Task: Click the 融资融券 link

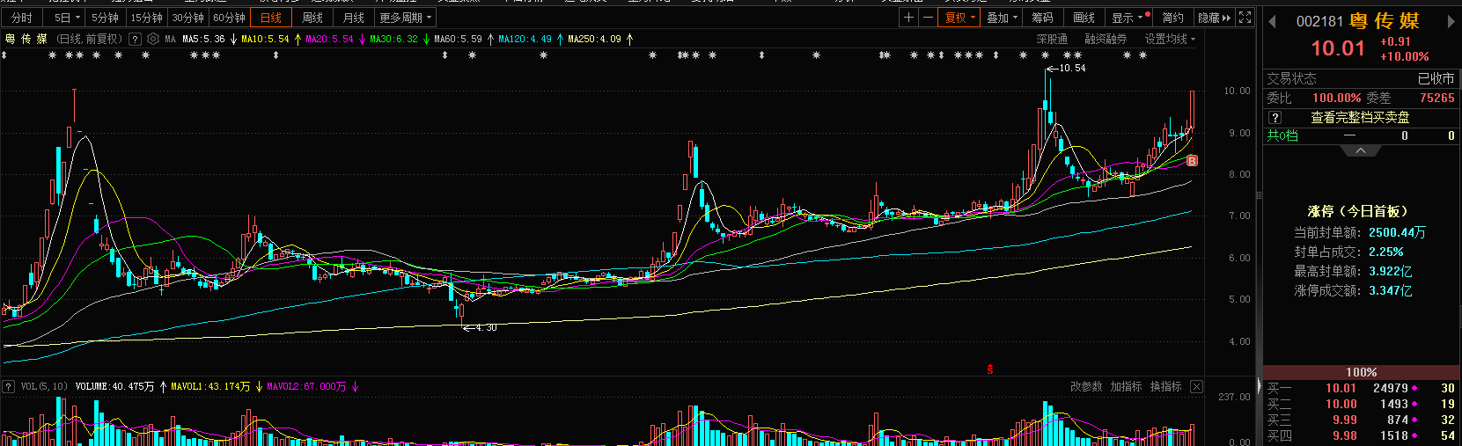Action: pos(1106,39)
